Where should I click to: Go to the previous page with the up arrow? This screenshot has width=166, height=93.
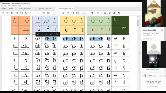(x=44, y=13)
